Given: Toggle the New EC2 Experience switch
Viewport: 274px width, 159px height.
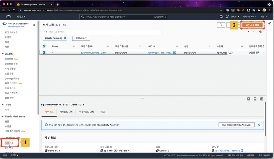Looking at the screenshot, I should [5, 24].
